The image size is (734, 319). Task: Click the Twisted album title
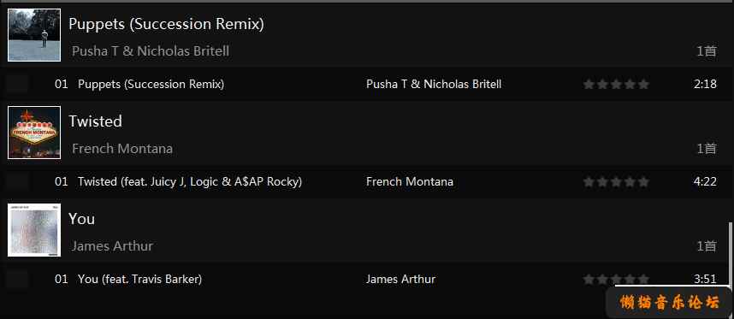pyautogui.click(x=96, y=121)
